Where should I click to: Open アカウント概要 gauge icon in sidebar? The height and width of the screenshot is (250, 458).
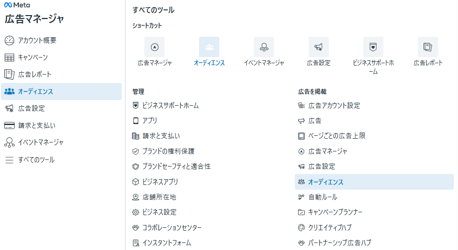coord(9,41)
